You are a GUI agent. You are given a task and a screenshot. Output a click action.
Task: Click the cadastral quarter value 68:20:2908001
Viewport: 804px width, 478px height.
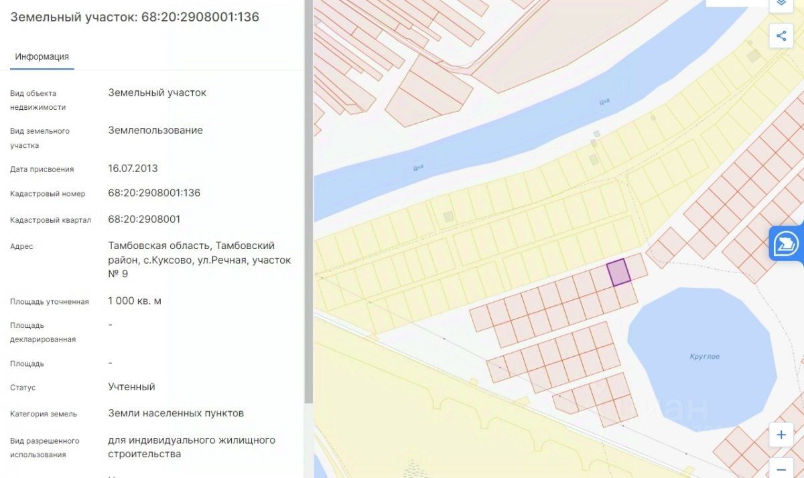[144, 220]
